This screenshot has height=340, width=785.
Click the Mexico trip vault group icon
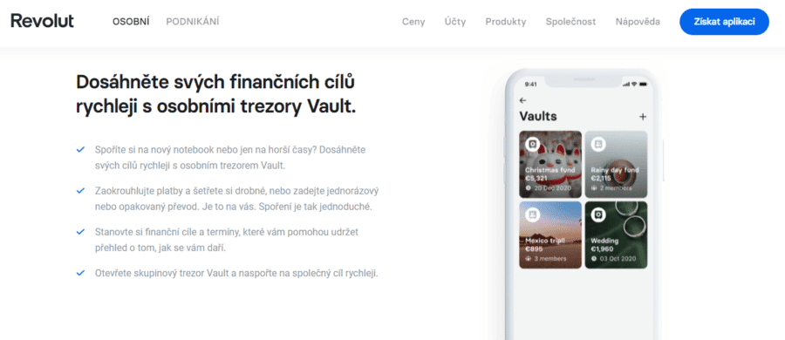pos(532,215)
